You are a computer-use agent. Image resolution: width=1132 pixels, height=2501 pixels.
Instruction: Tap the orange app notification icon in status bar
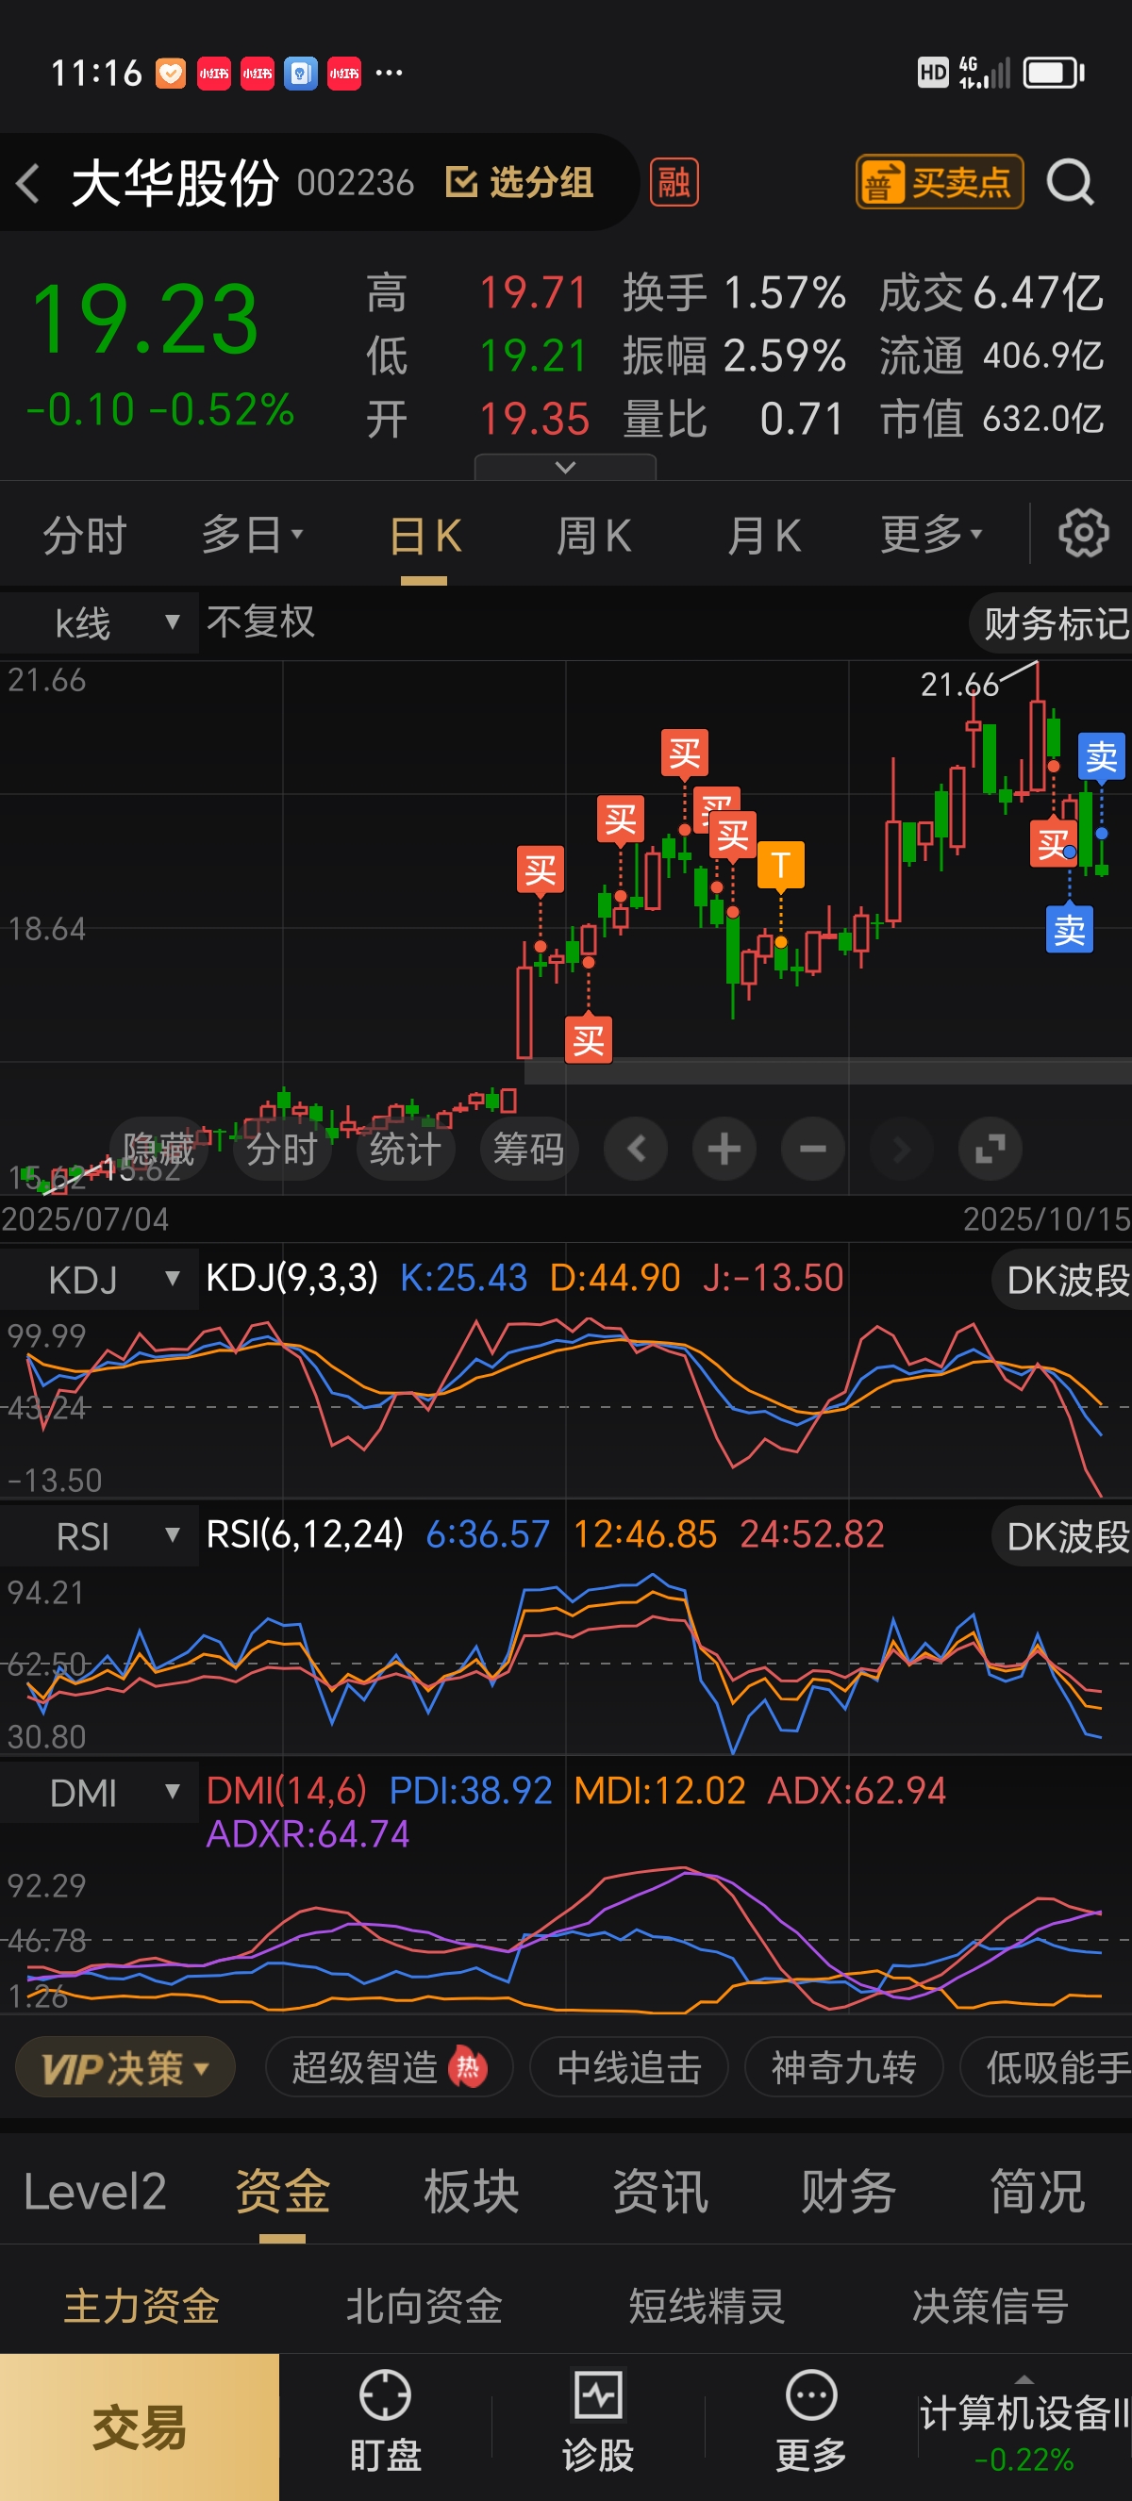tap(170, 73)
